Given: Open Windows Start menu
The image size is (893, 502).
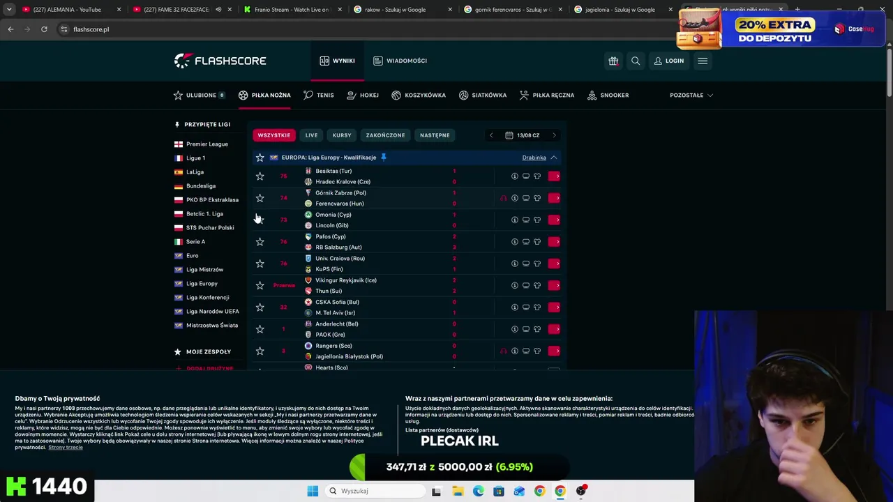Looking at the screenshot, I should [313, 491].
